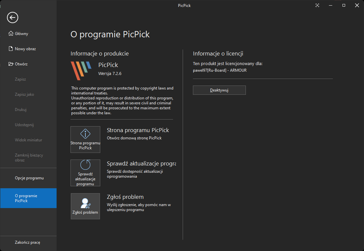Select Nowy obraz in the sidebar
This screenshot has height=251, width=364.
tap(28, 49)
